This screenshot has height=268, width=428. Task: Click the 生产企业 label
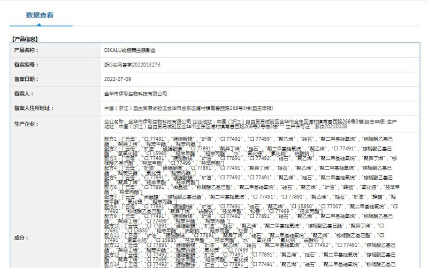[26, 124]
